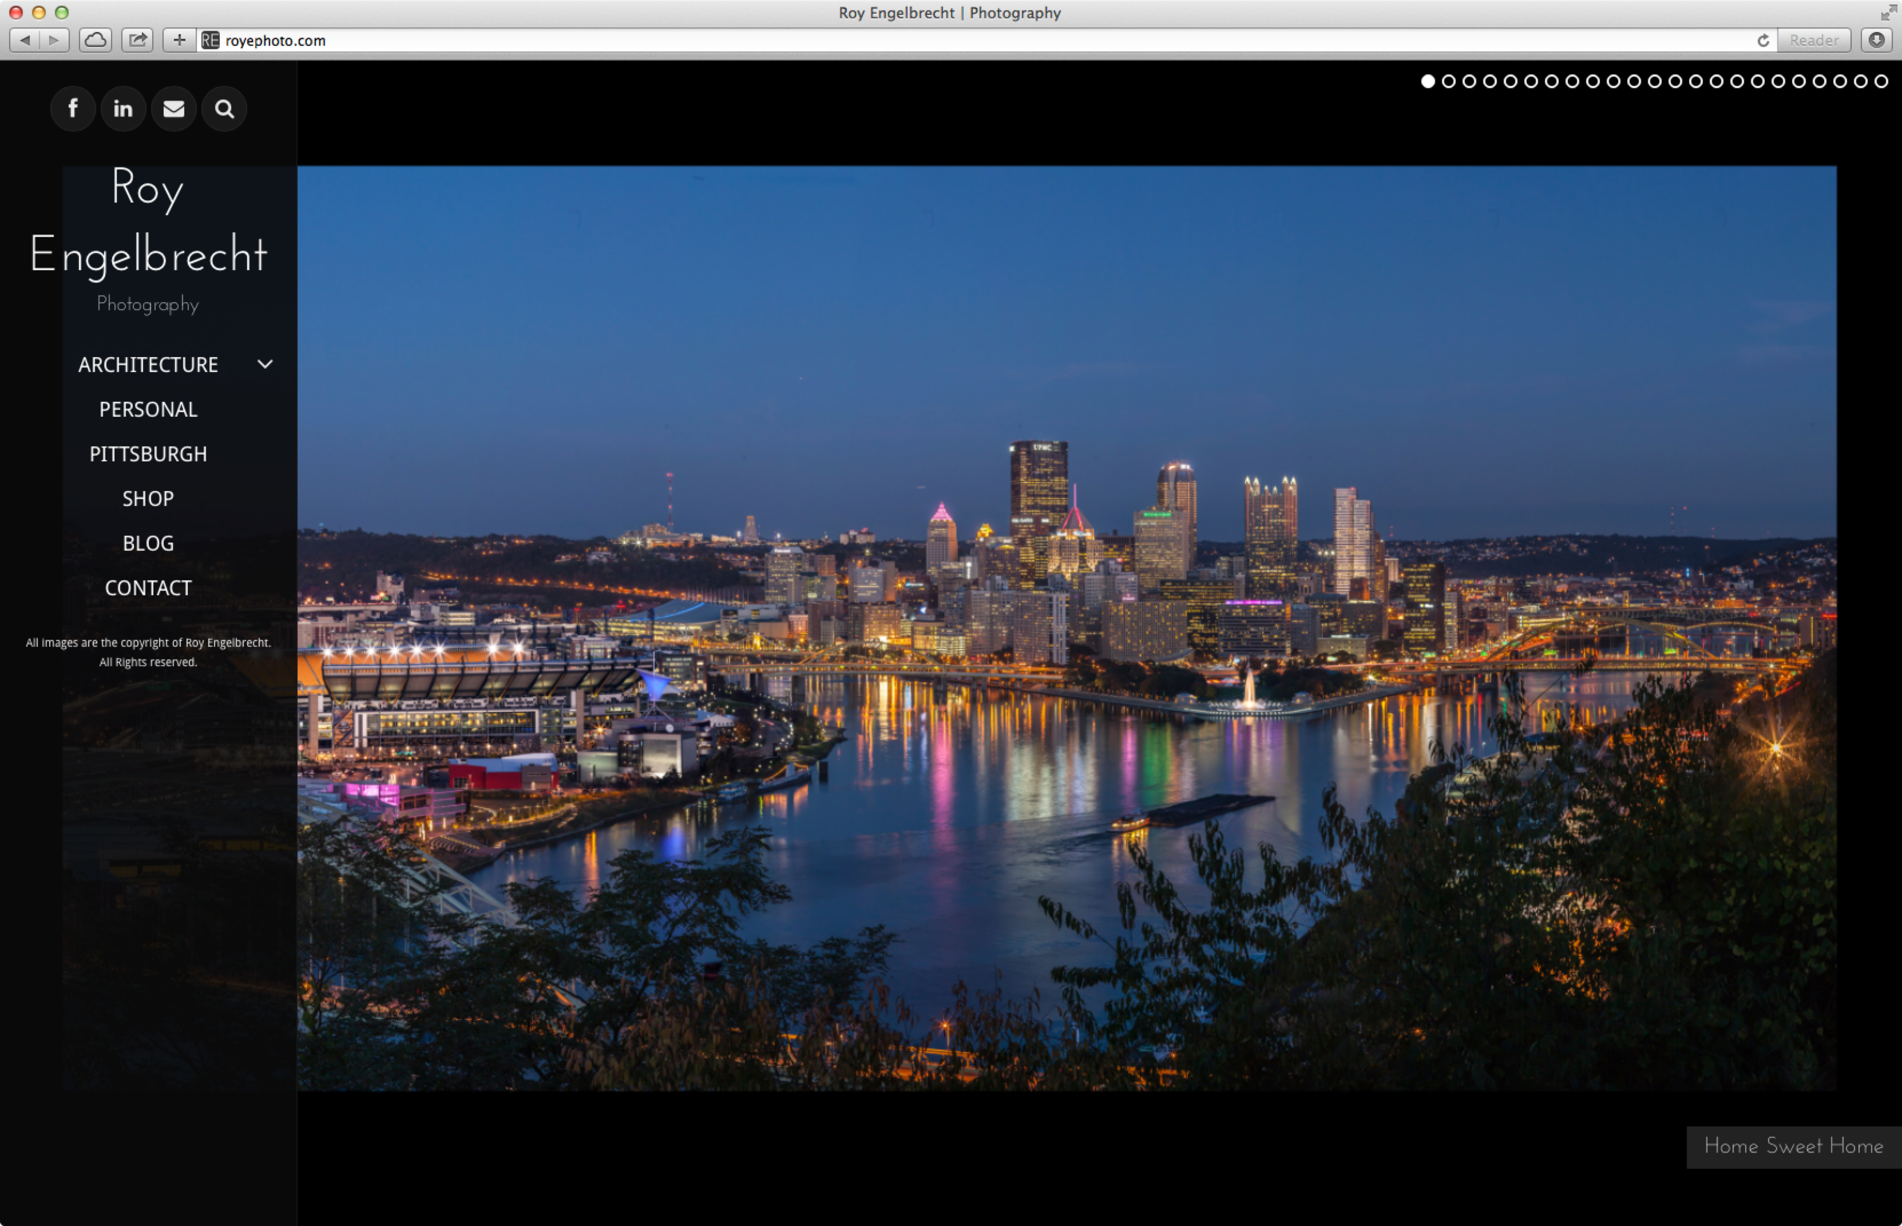
Task: Go forward with the browser forward arrow
Action: 54,40
